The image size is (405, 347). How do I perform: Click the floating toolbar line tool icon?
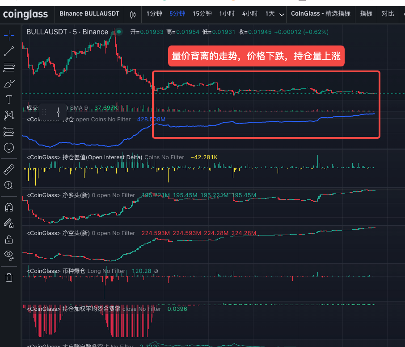[59, 112]
